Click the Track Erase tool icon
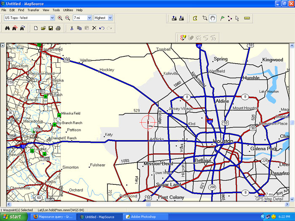 coord(191,38)
